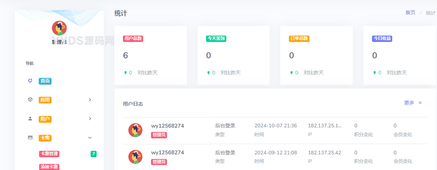
Task: Click the 用户总数 stat label
Action: [x=133, y=39]
